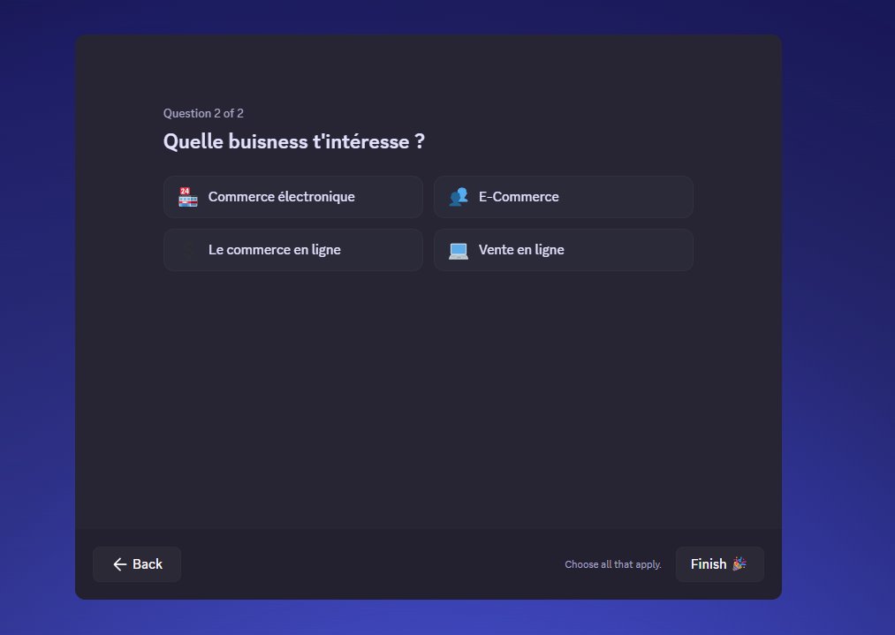This screenshot has height=635, width=895.
Task: Go back with the Back button
Action: point(137,564)
